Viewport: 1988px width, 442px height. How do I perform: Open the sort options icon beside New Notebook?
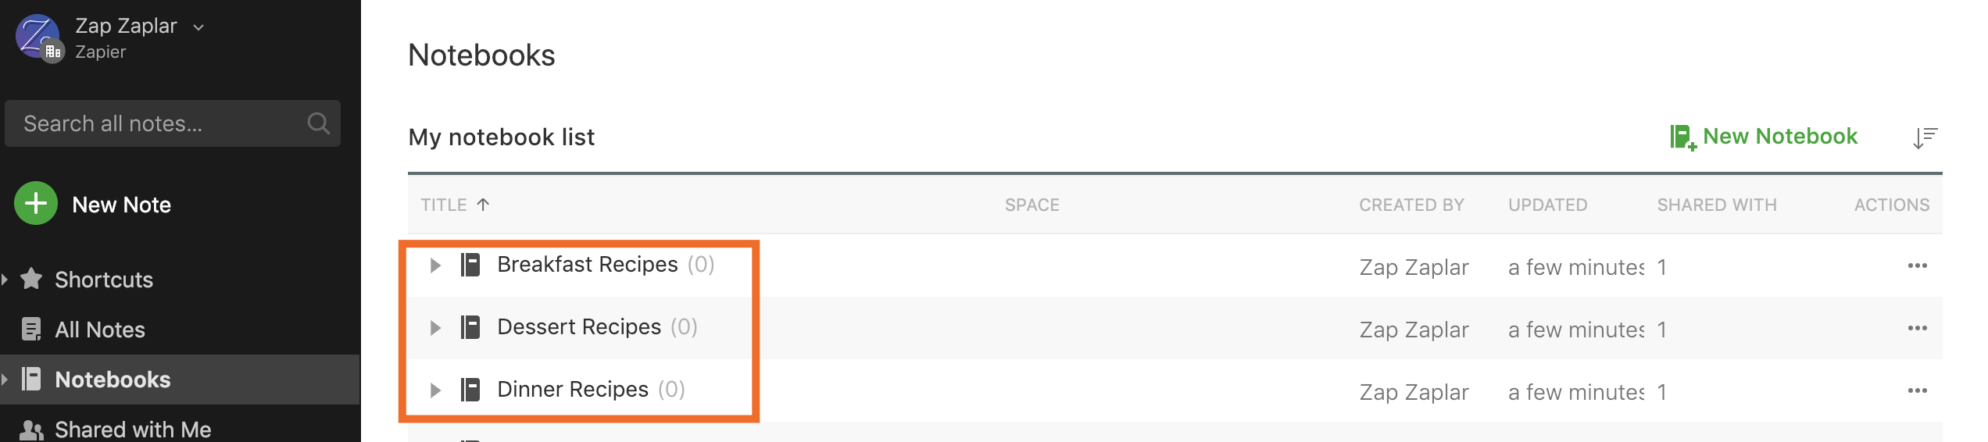(1925, 137)
